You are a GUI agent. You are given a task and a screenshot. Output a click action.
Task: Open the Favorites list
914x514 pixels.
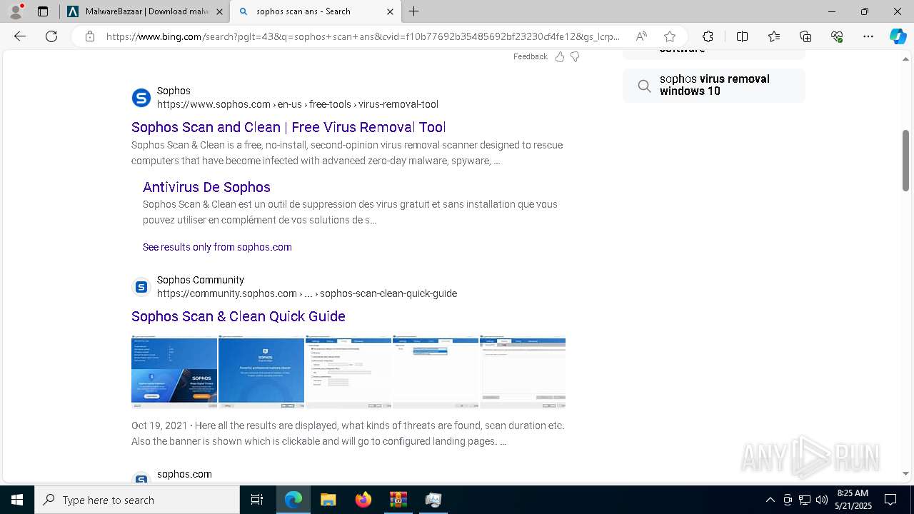pyautogui.click(x=774, y=36)
